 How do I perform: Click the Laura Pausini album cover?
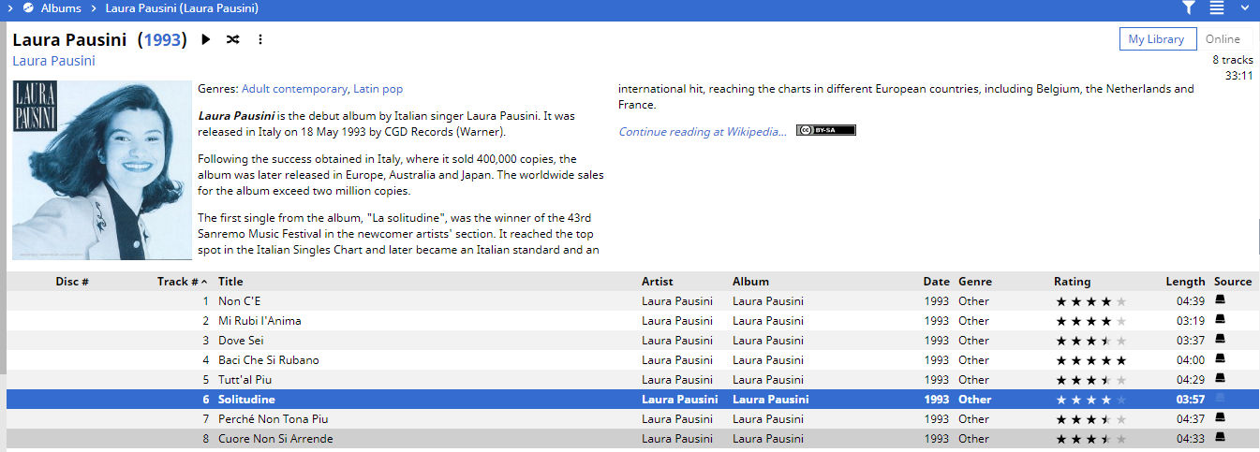[101, 169]
